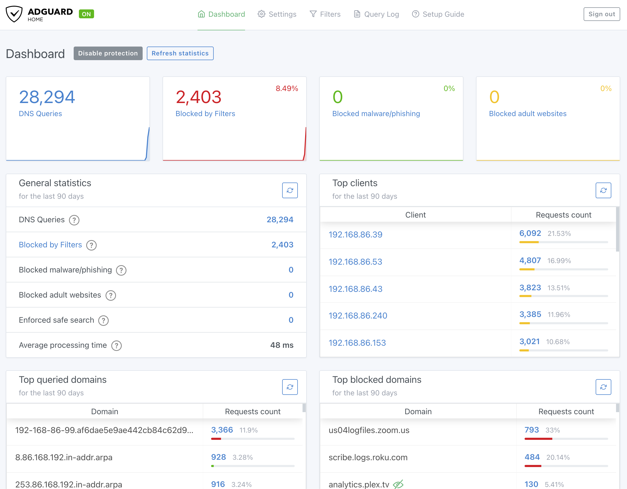The height and width of the screenshot is (489, 627).
Task: Select client 192.168.86.240
Action: [358, 316]
